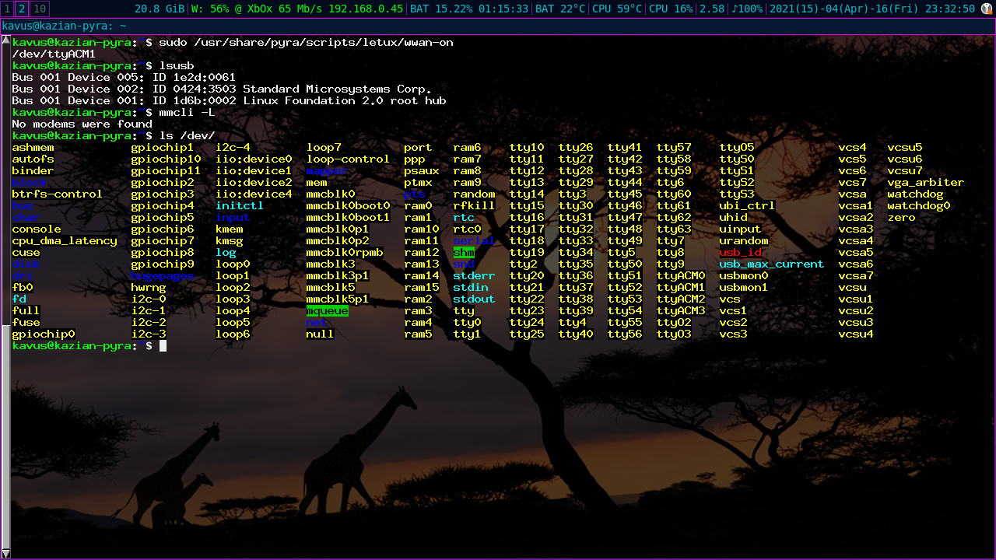
Task: Click the green-highlighted mqueue entry
Action: point(327,311)
